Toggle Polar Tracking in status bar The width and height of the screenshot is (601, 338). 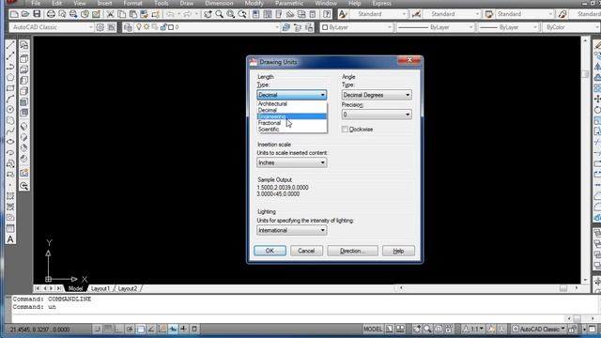click(130, 329)
